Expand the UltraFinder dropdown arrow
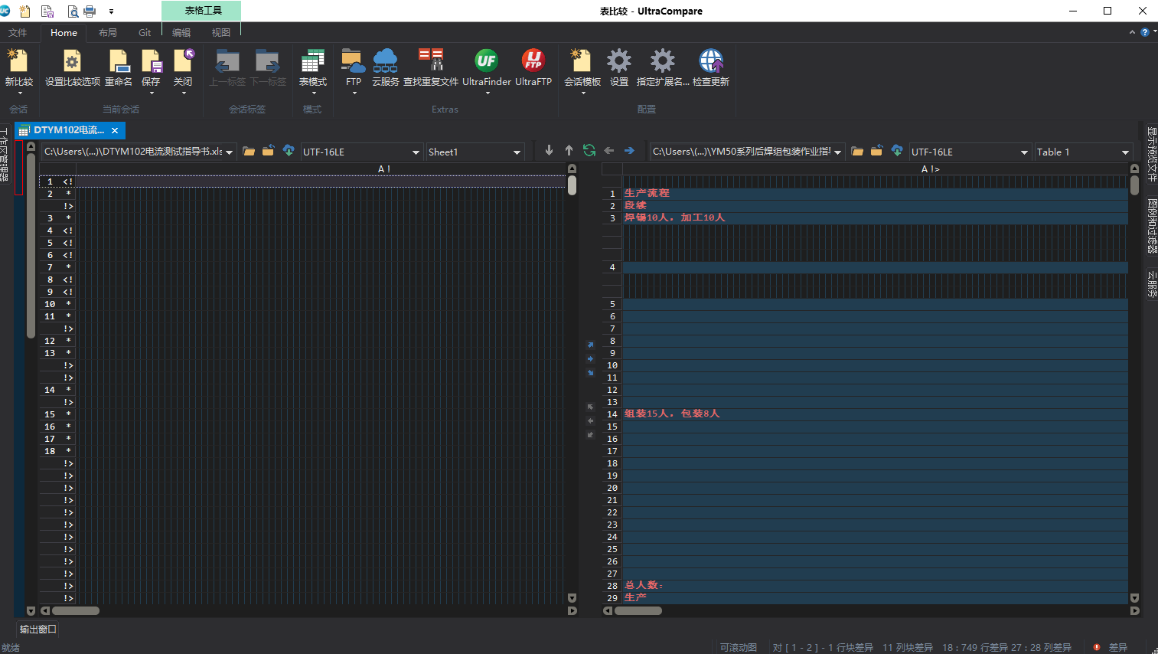The height and width of the screenshot is (654, 1158). (x=487, y=93)
